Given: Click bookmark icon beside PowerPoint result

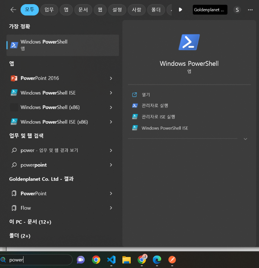Looking at the screenshot, I should 14,194.
